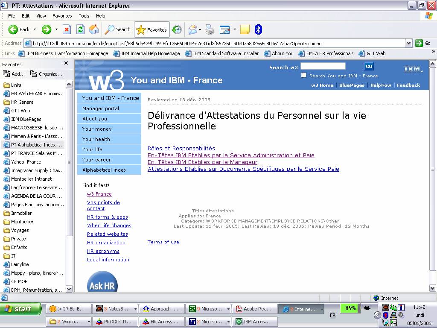Open En-Têtes IBM Etablies par le Manageur
This screenshot has width=437, height=328.
[202, 162]
